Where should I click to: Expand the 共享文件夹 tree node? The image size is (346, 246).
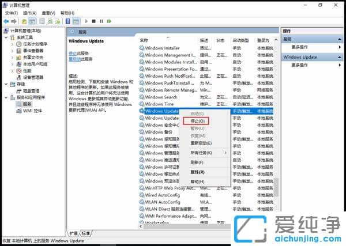point(12,58)
